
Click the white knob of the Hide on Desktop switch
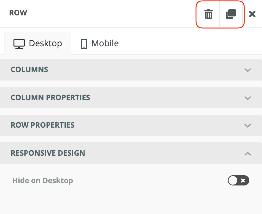click(x=233, y=181)
